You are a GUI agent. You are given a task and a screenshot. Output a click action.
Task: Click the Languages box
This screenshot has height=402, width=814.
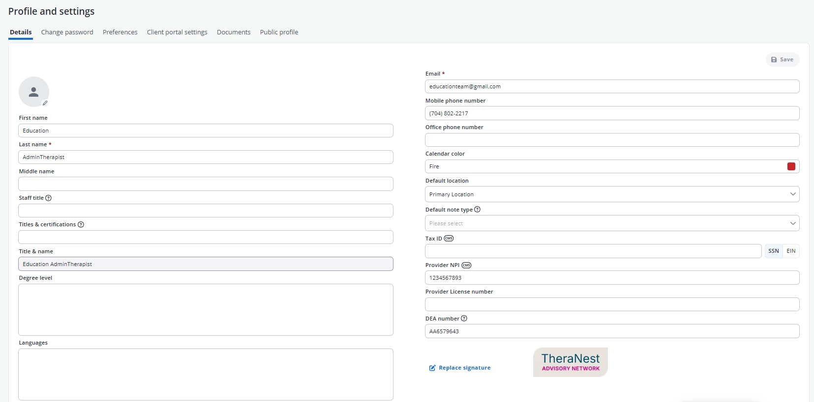point(206,375)
